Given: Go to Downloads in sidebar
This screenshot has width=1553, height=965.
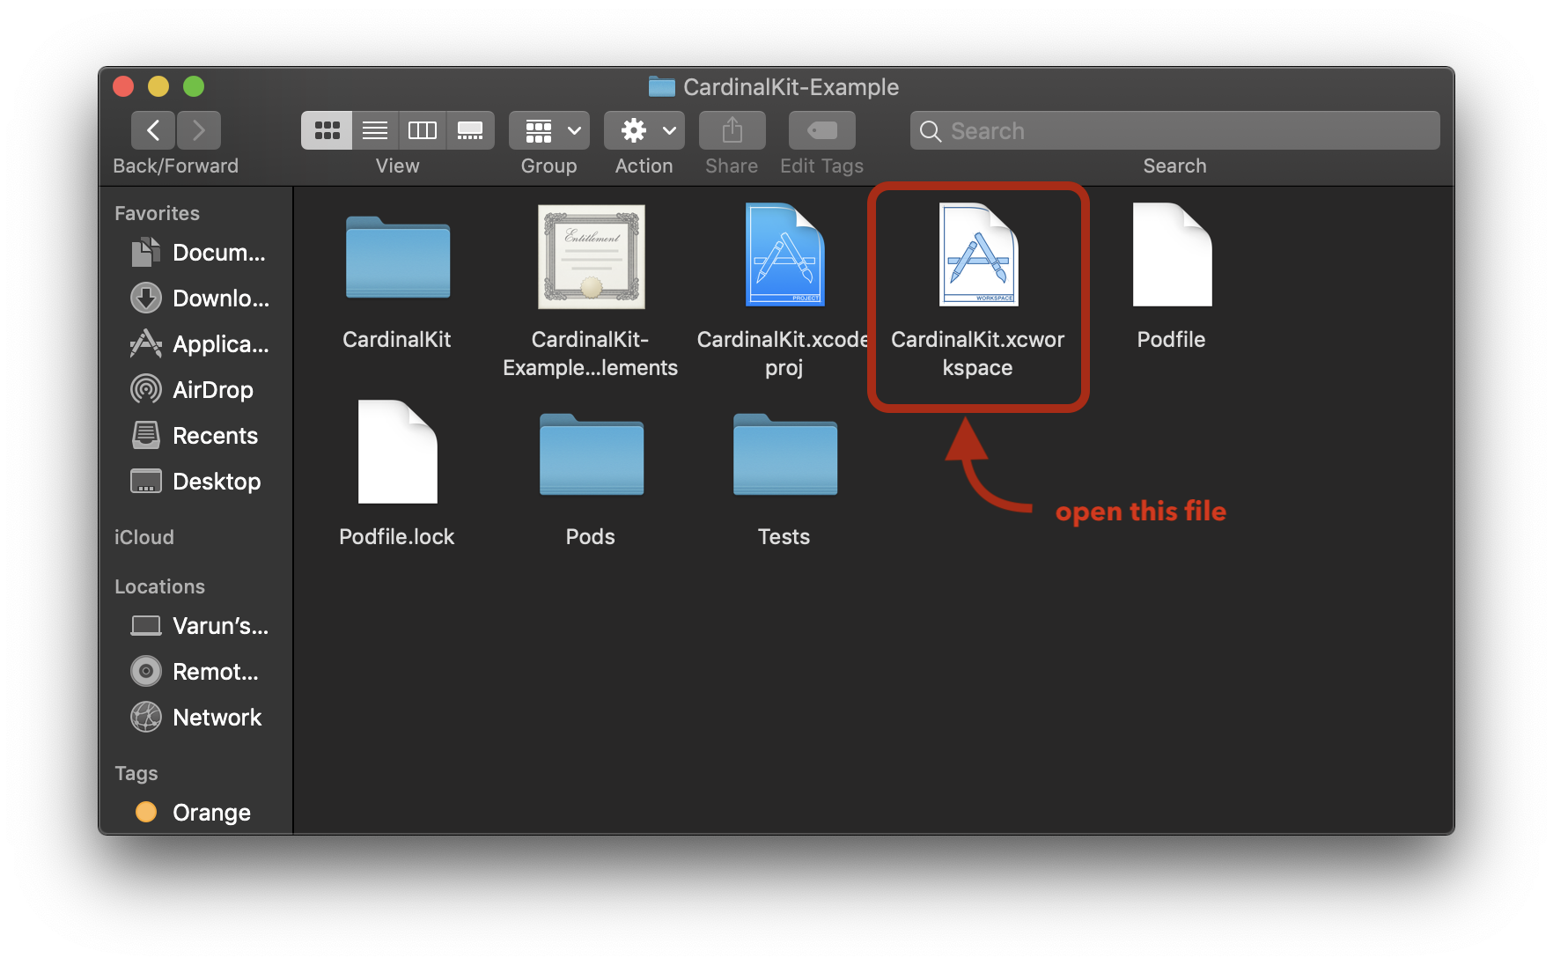Looking at the screenshot, I should 219,298.
